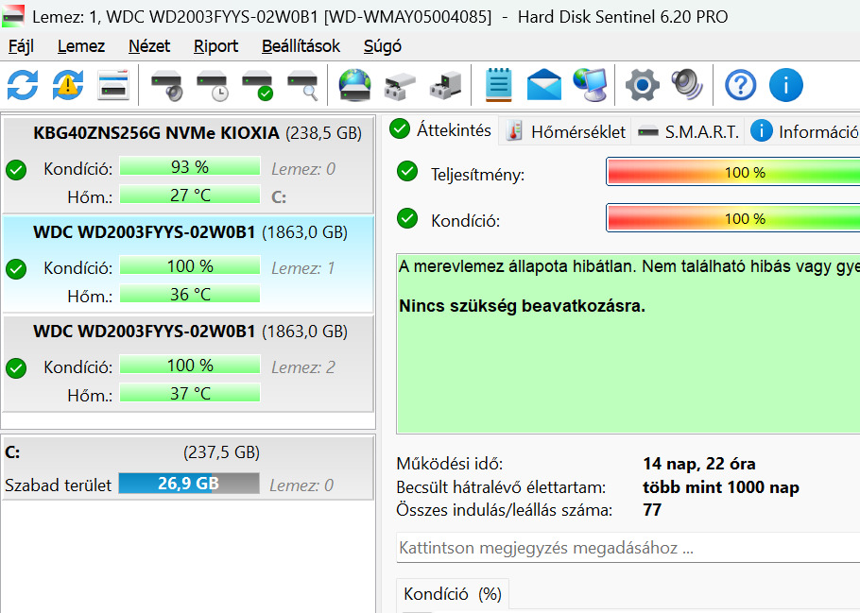This screenshot has width=860, height=613.
Task: Click the globe and computer monitor icon
Action: pos(590,85)
